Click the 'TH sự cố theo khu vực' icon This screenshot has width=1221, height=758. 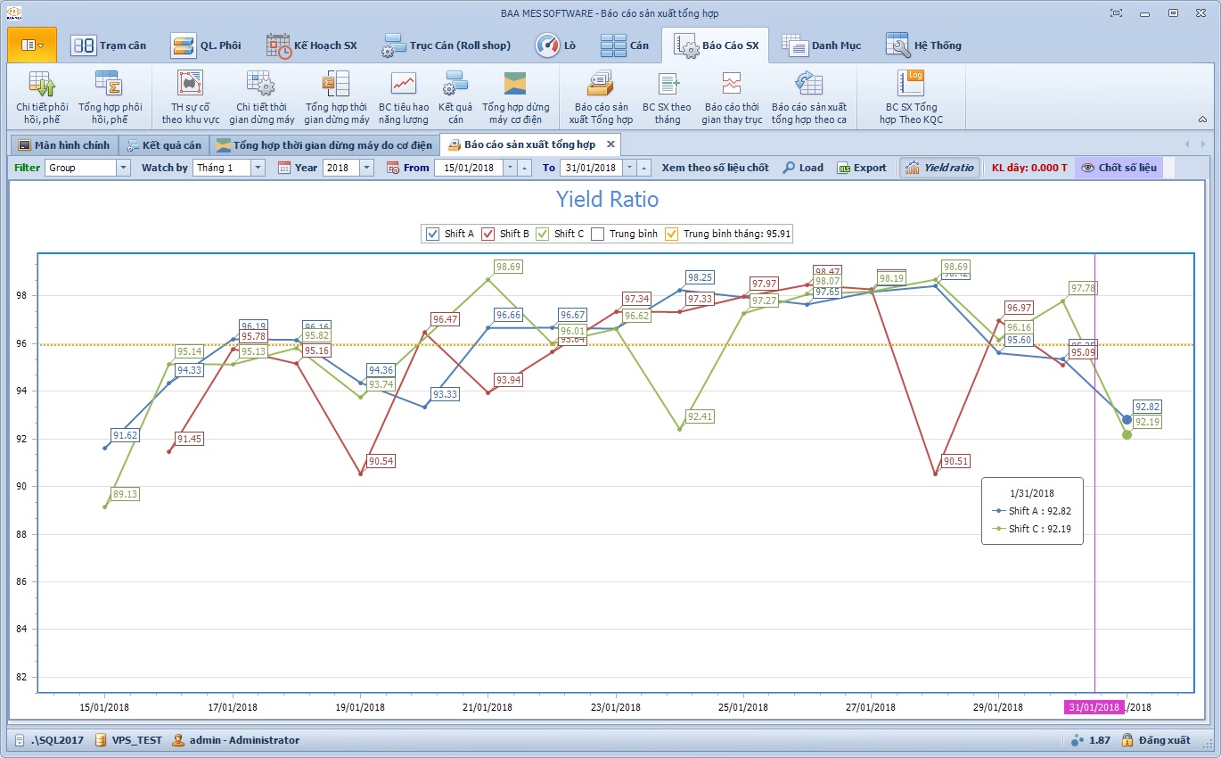[190, 85]
